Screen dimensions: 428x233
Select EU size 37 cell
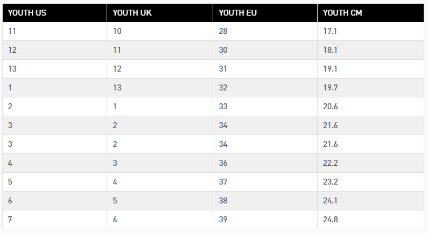(265, 182)
